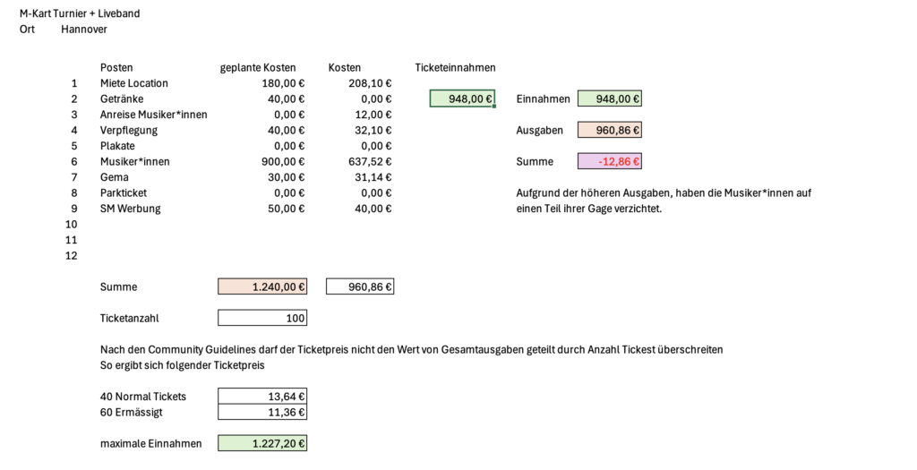
Task: Click the Ticketanzahl value 100
Action: click(x=262, y=318)
